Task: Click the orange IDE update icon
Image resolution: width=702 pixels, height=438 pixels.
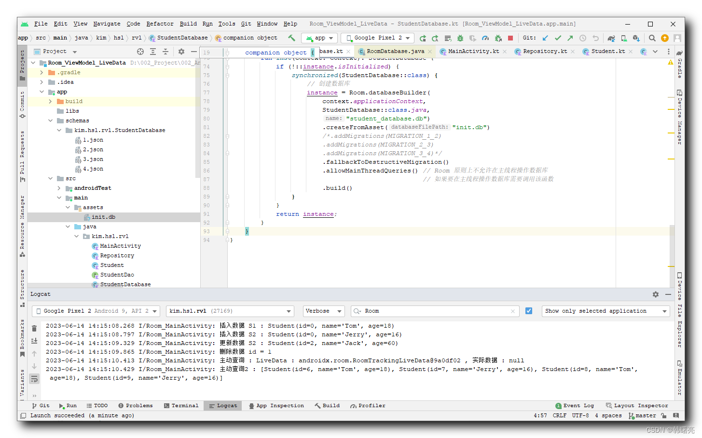Action: coord(665,38)
